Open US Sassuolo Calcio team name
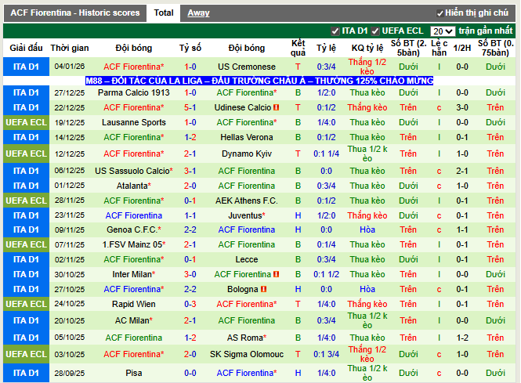This screenshot has width=521, height=383. click(133, 171)
